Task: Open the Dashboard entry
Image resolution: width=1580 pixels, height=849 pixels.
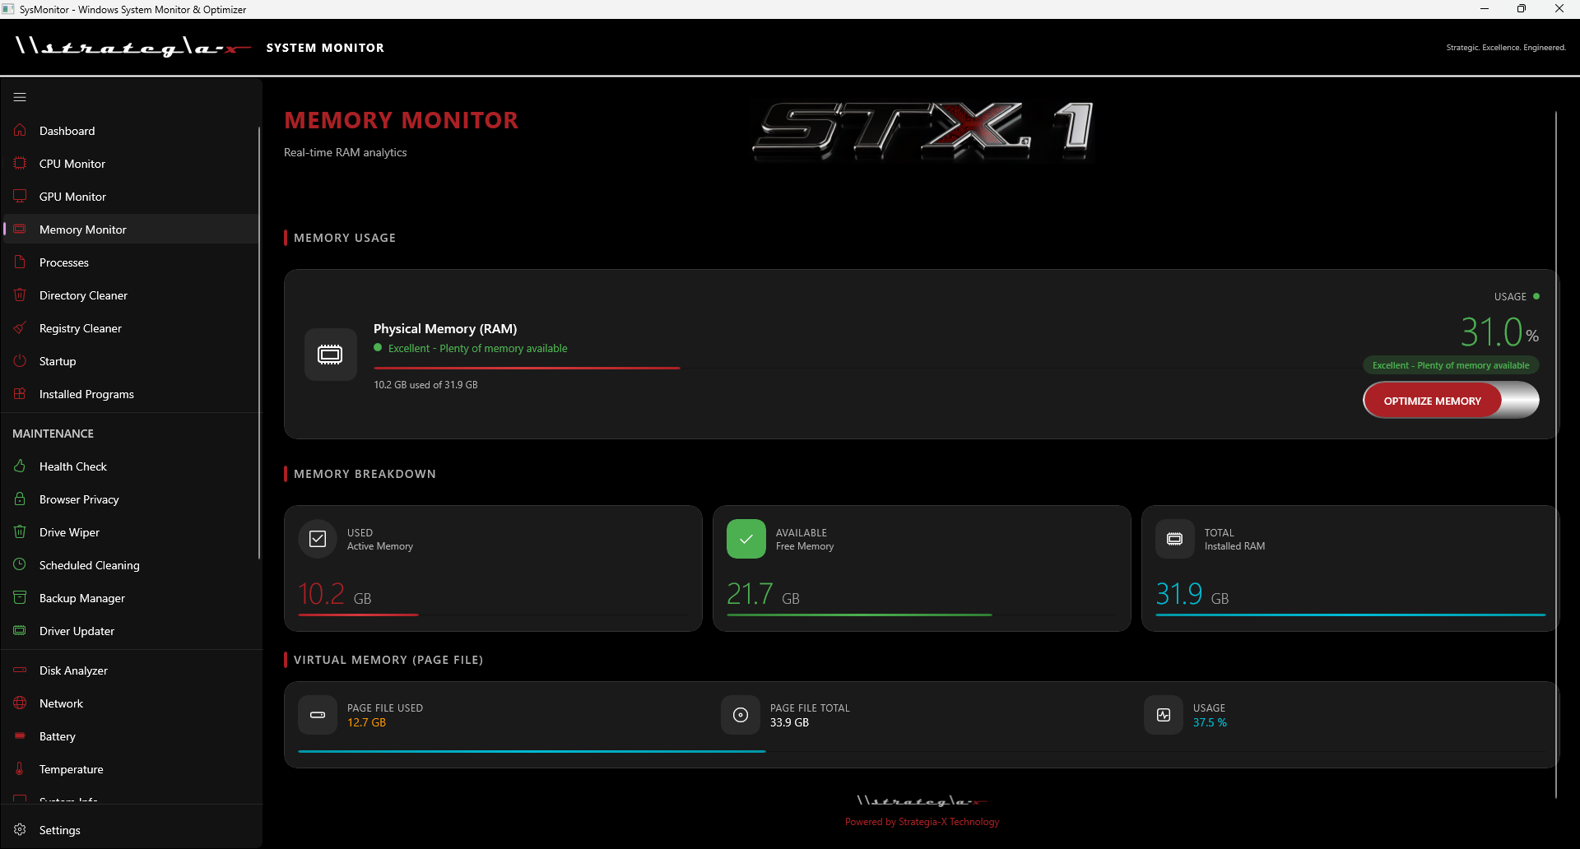Action: coord(67,130)
